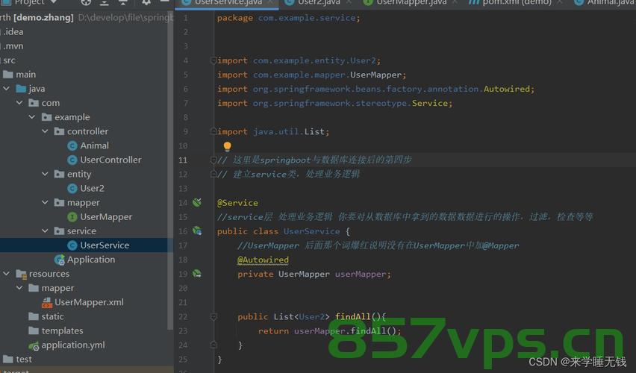This screenshot has width=636, height=373.
Task: Click the User2 class icon under entity
Action: (x=72, y=189)
